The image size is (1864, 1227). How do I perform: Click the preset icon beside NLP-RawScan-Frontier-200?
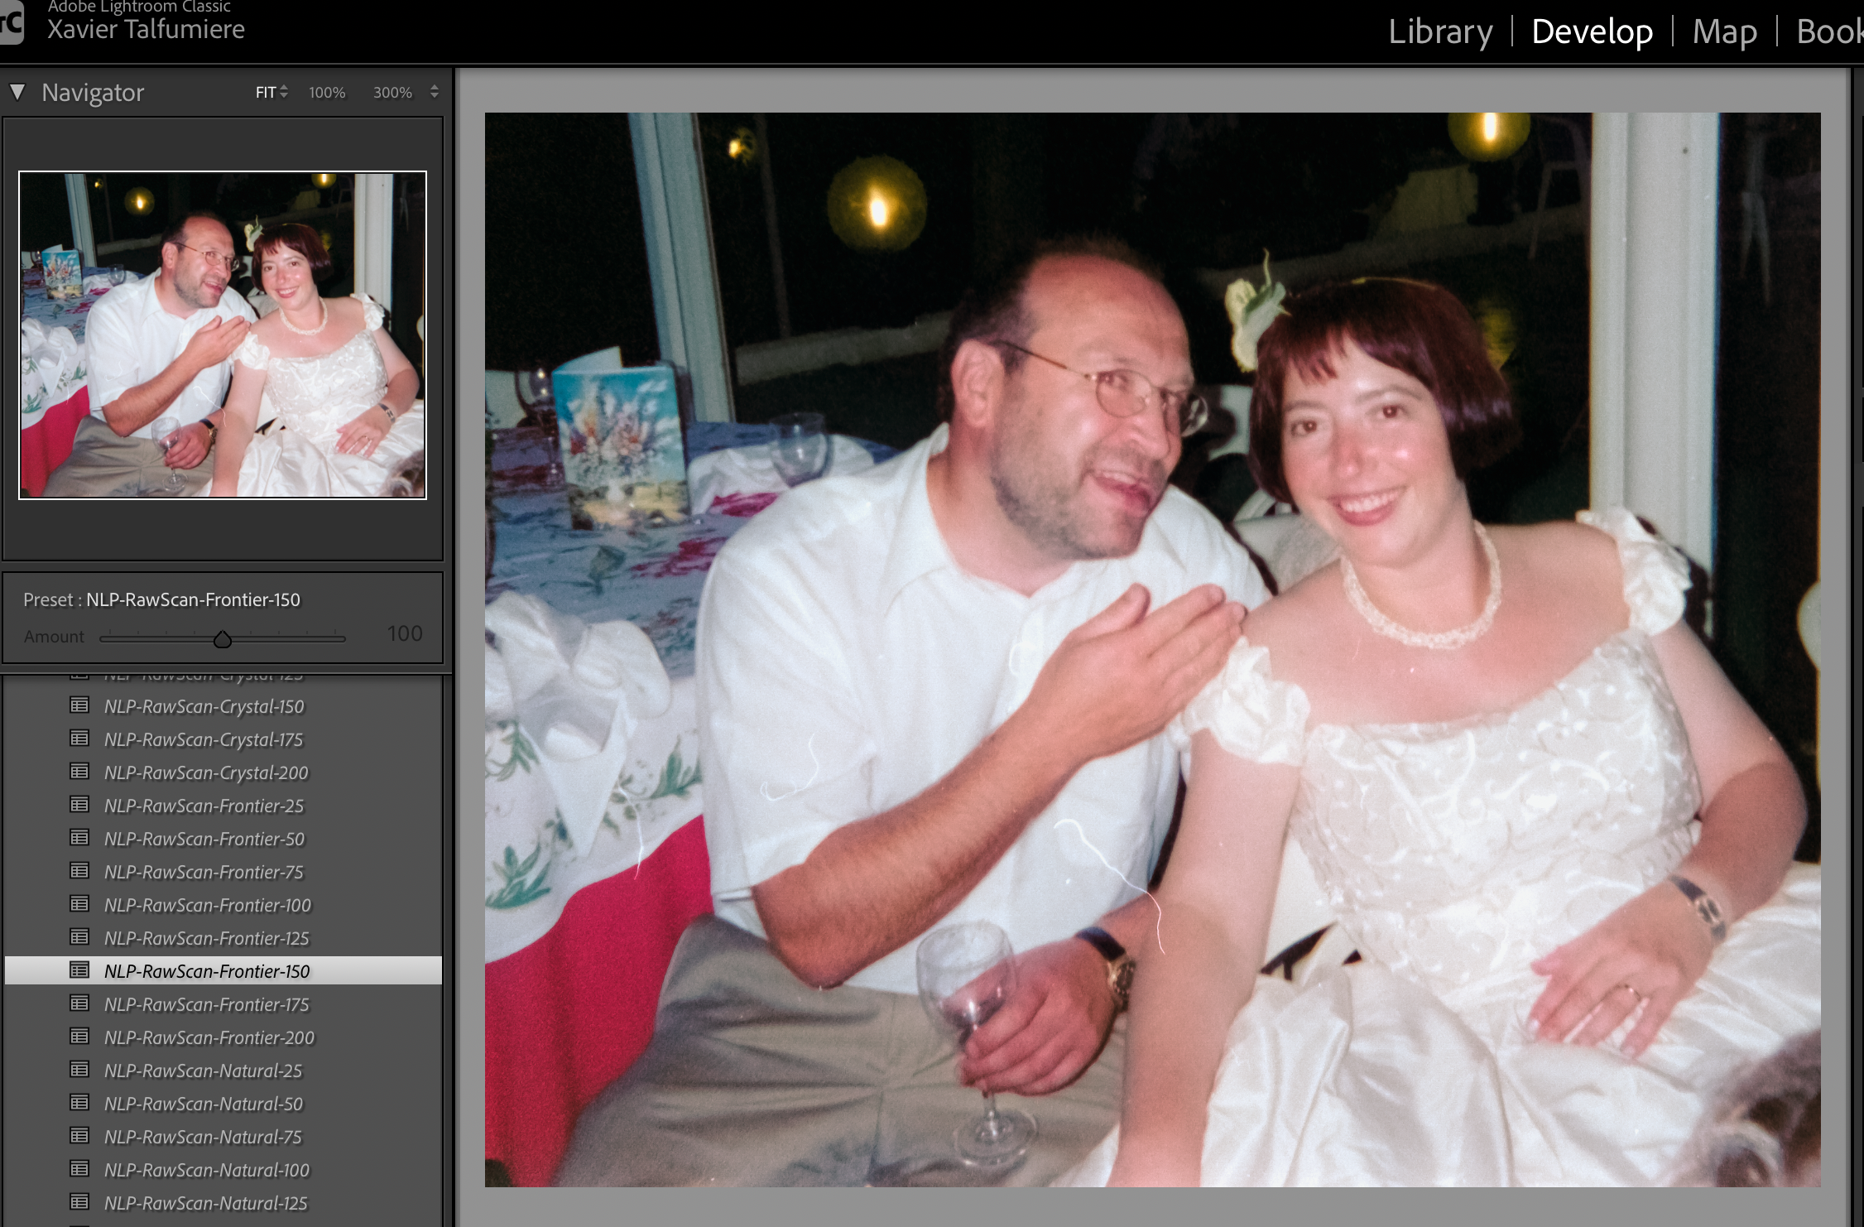(x=79, y=1037)
